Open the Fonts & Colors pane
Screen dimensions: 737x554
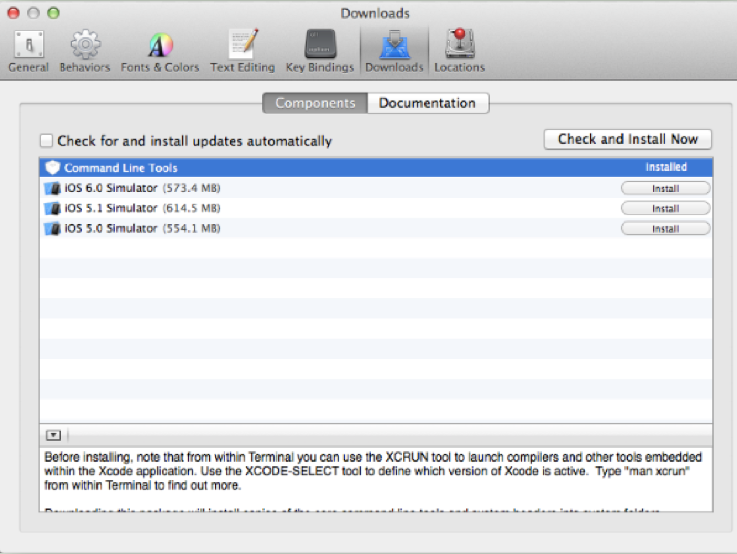[160, 51]
